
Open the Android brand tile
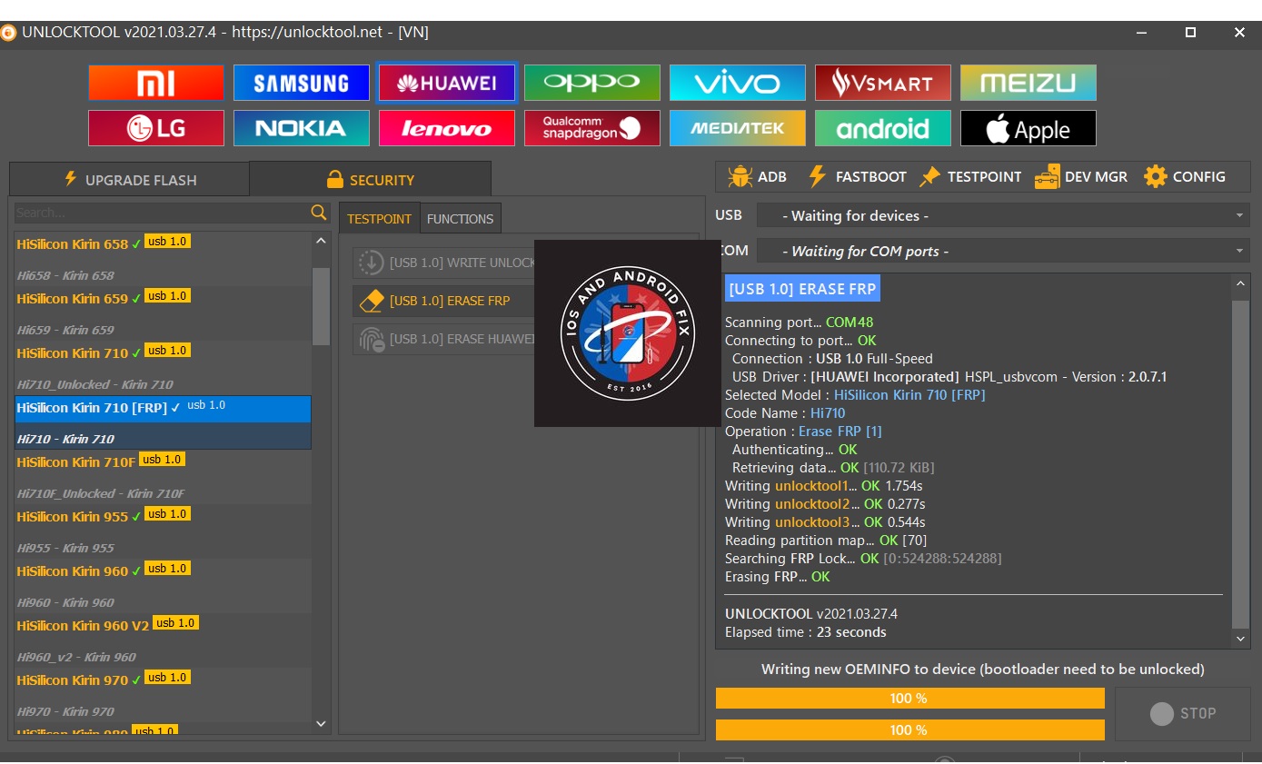[883, 128]
